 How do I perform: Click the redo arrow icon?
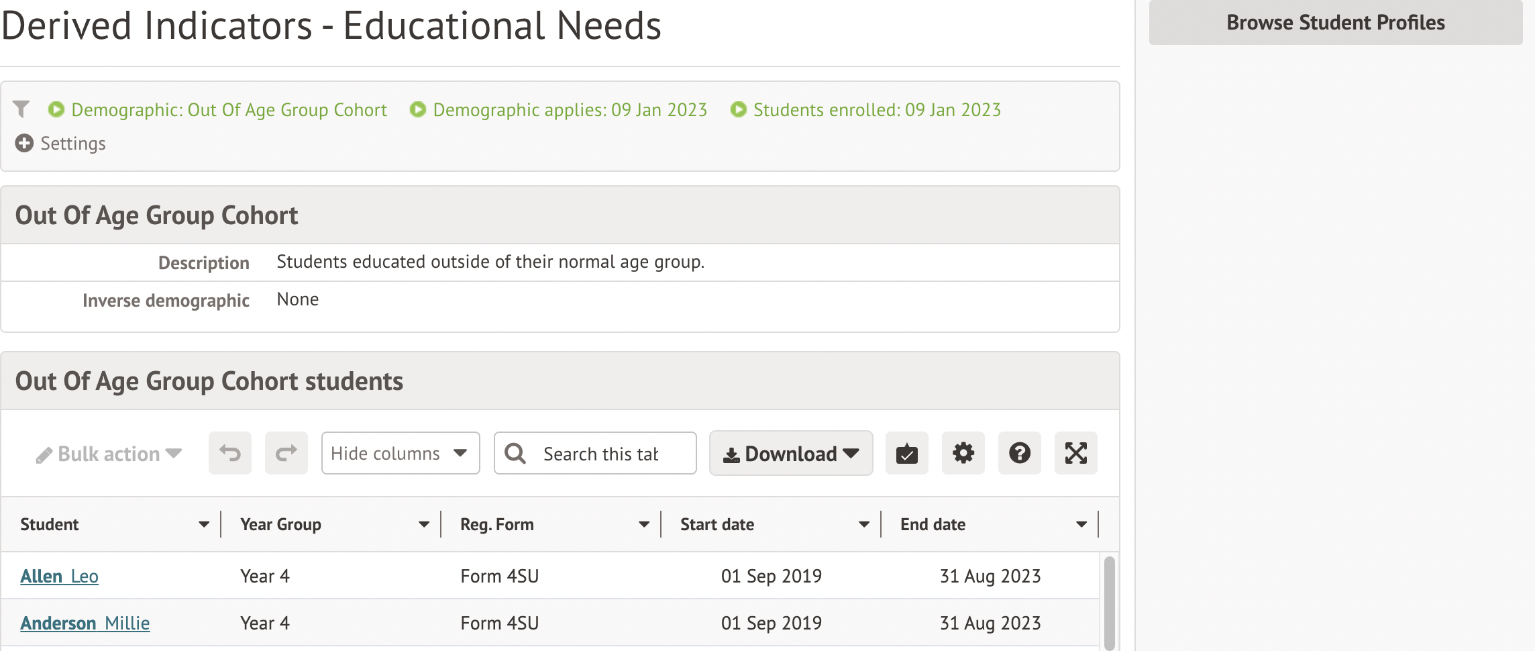[x=286, y=454]
